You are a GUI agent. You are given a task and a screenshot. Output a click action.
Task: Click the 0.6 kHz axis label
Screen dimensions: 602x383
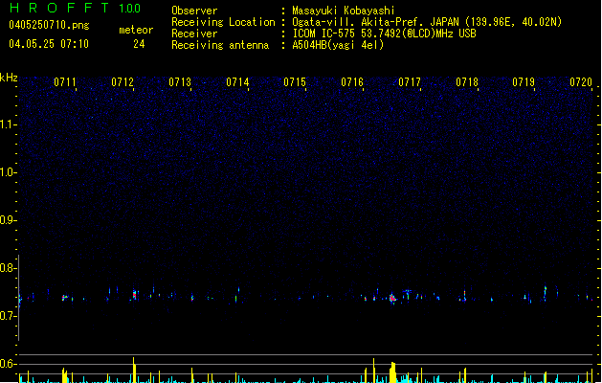tap(7, 364)
